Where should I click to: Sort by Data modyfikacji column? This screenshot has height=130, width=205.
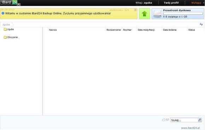[146, 30]
